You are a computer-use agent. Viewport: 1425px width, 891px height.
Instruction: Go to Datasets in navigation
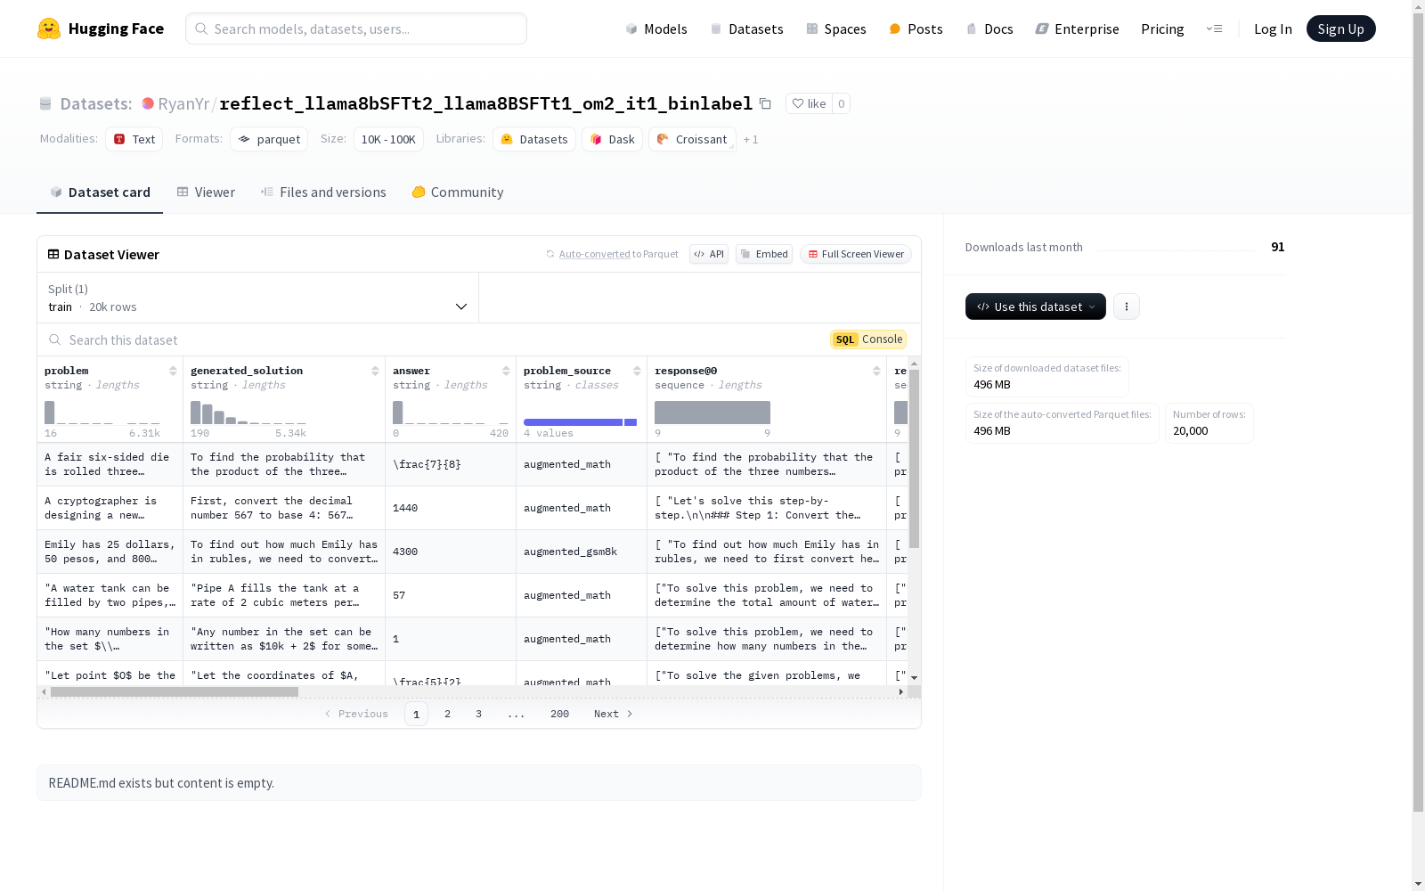[746, 29]
